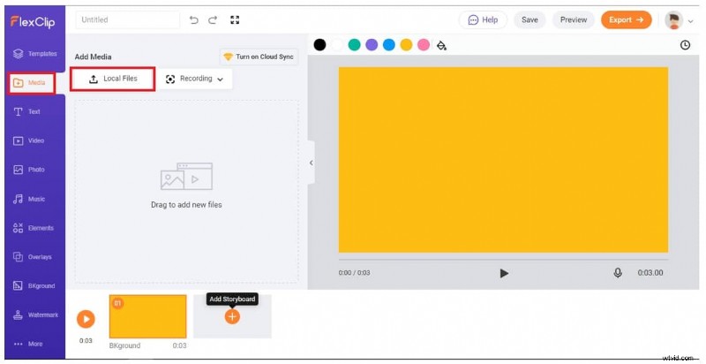Image resolution: width=706 pixels, height=364 pixels.
Task: Open the user avatar menu
Action: point(679,20)
